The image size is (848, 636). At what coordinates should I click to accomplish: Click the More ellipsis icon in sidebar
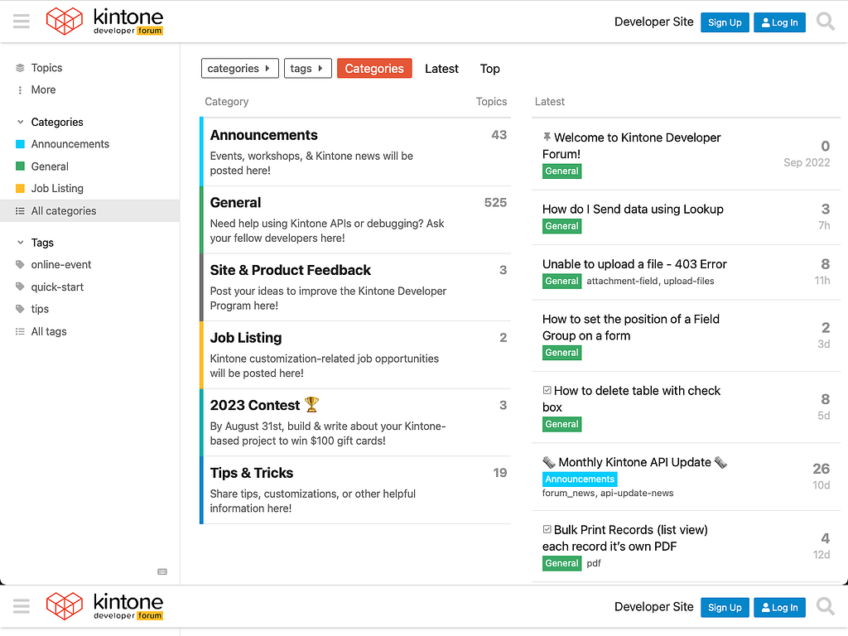coord(21,90)
